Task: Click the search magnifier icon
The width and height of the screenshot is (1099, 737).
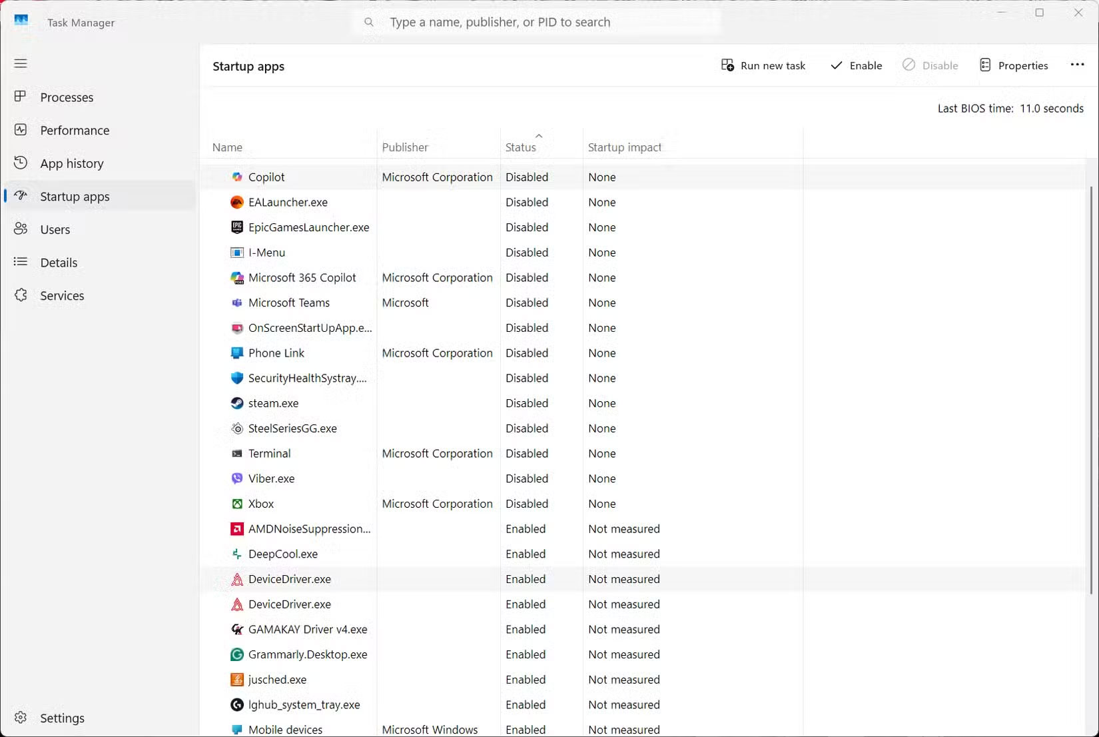Action: [369, 22]
